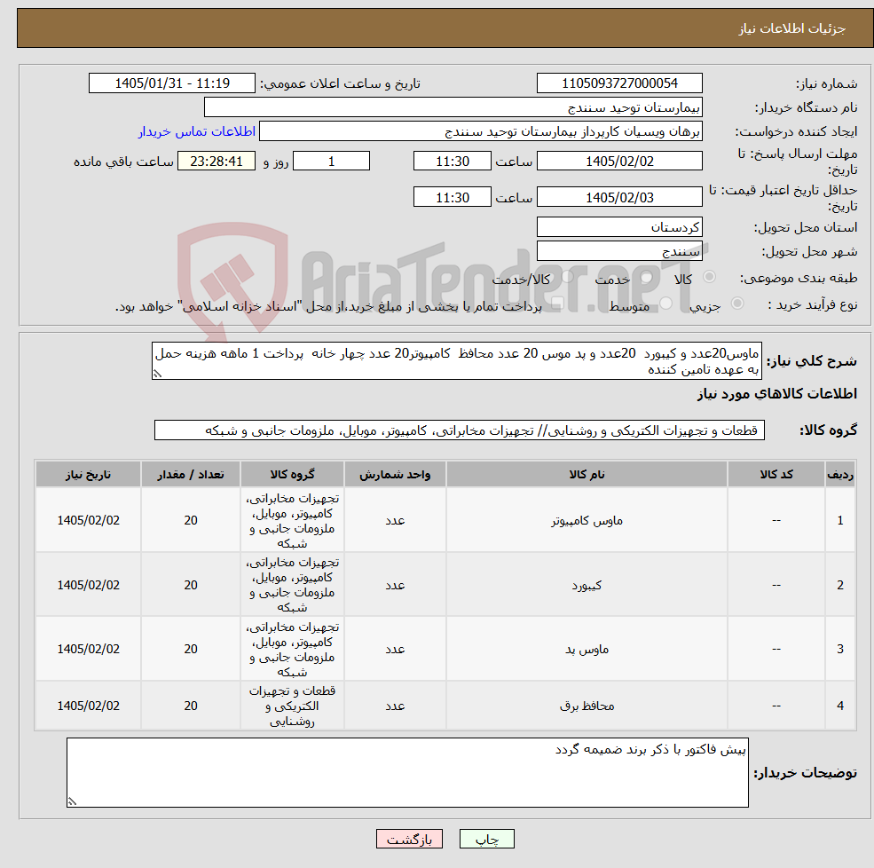Click the goods group cell in محافظ برق row
874x868 pixels.
click(292, 706)
